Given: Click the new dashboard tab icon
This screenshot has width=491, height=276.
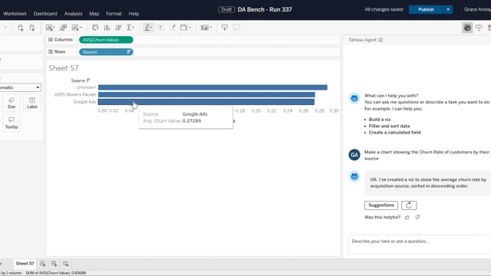Looking at the screenshot, I should point(54,264).
